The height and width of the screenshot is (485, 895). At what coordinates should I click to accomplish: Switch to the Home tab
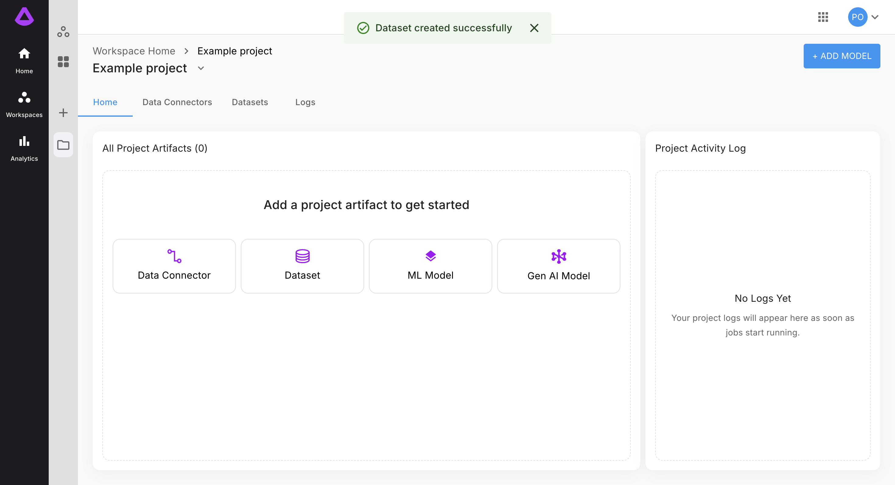pyautogui.click(x=105, y=102)
